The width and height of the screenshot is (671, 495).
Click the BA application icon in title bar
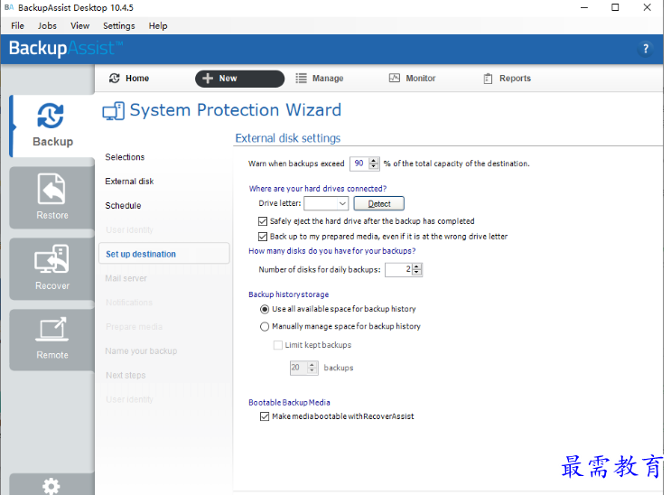click(9, 7)
